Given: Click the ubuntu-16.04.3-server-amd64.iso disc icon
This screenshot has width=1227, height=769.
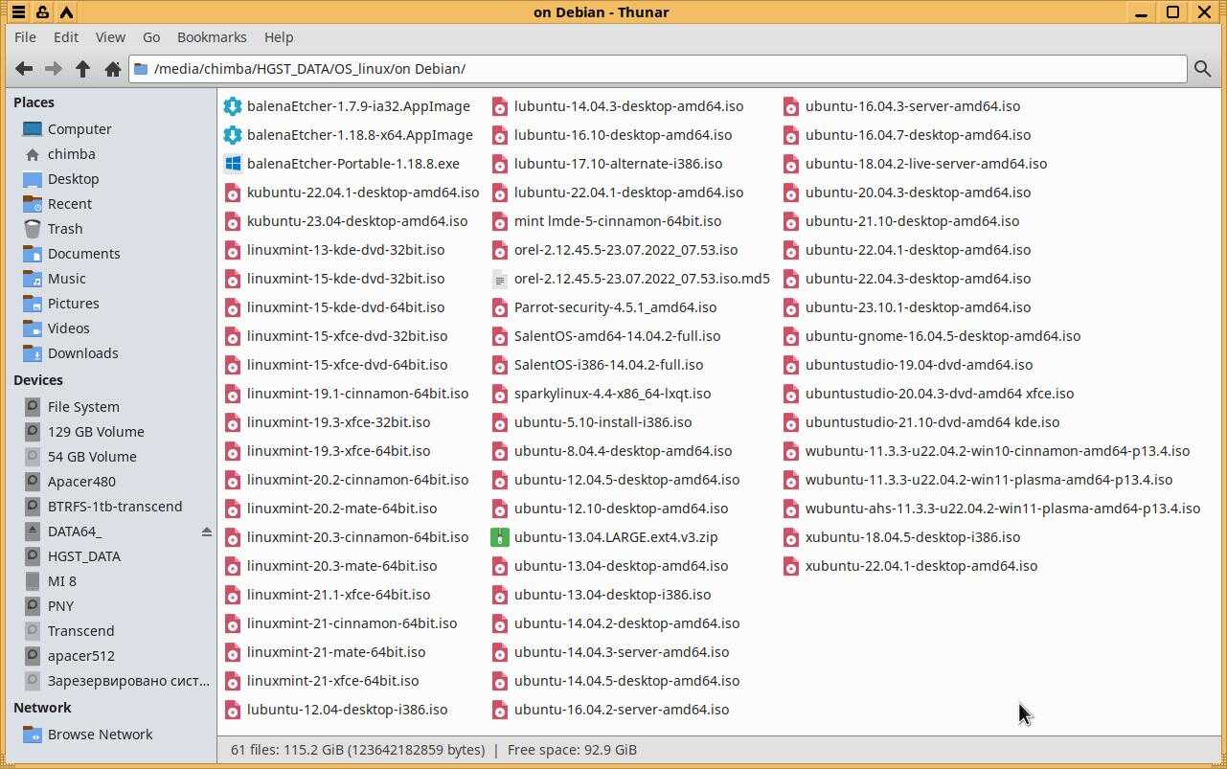Looking at the screenshot, I should pos(790,106).
